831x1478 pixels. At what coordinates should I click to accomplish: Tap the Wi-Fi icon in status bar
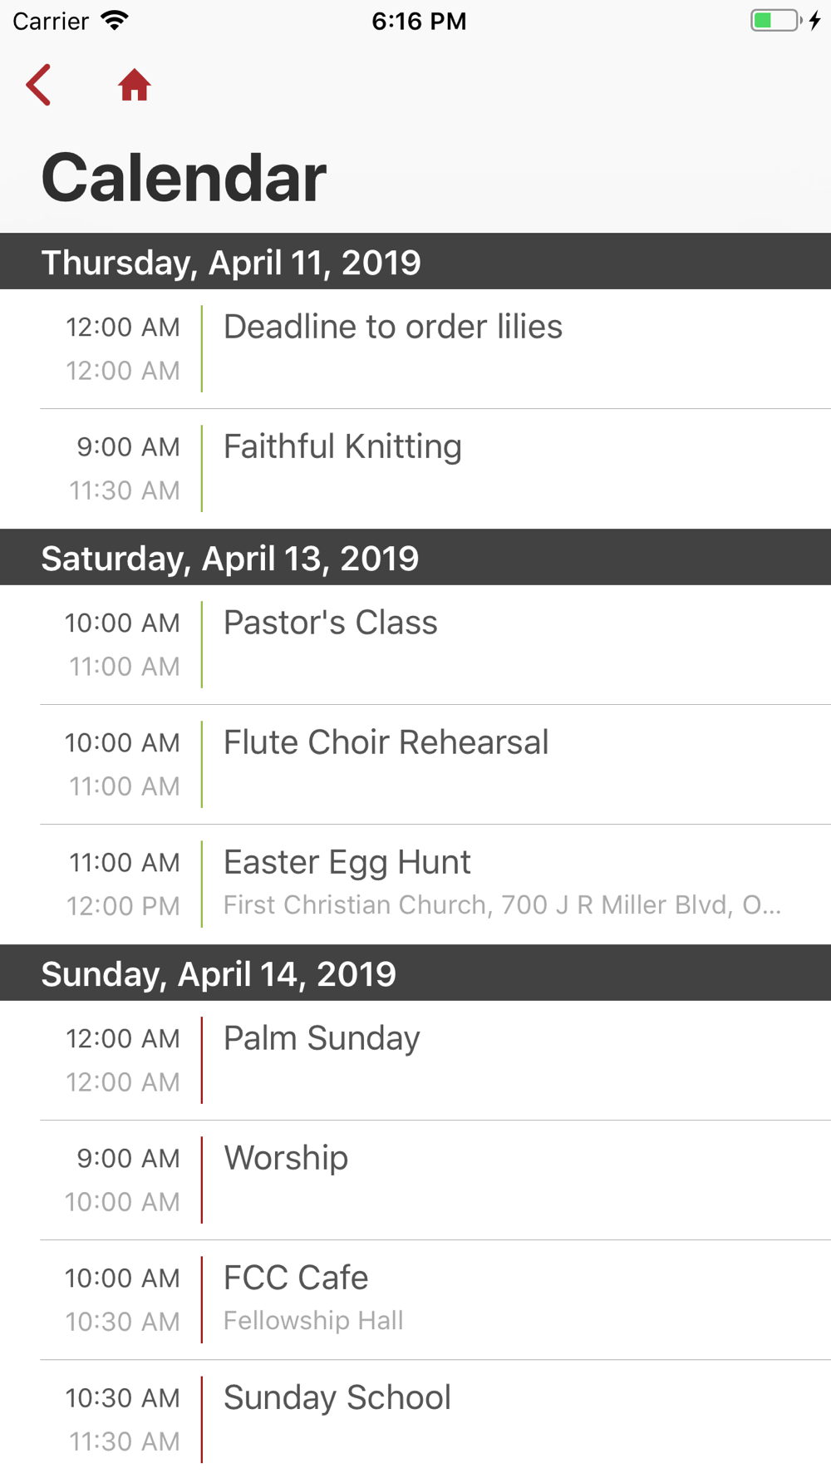coord(115,20)
